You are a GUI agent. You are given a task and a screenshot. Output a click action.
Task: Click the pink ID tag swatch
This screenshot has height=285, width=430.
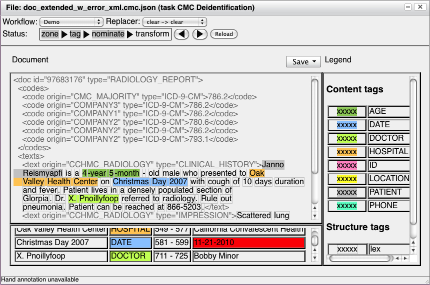(x=346, y=165)
